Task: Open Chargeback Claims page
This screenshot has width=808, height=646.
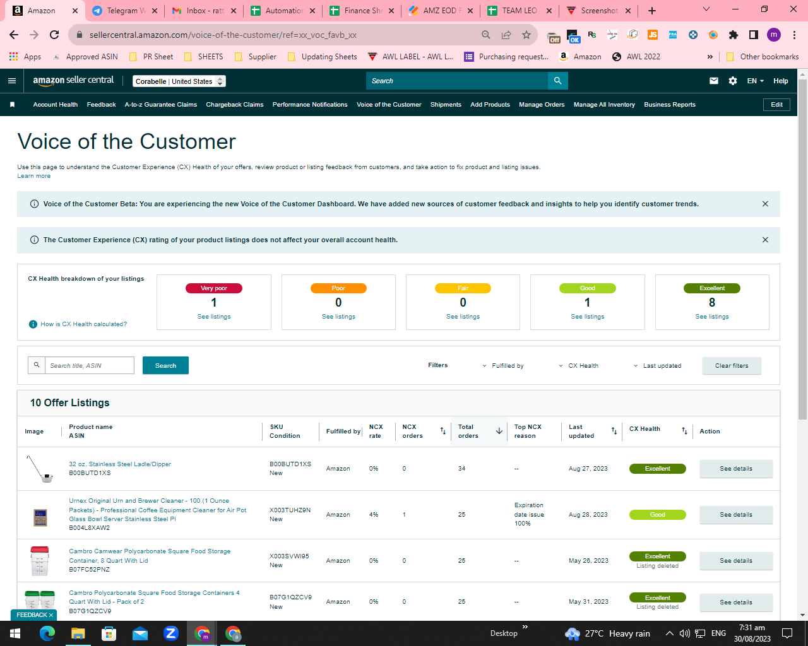Action: click(235, 105)
